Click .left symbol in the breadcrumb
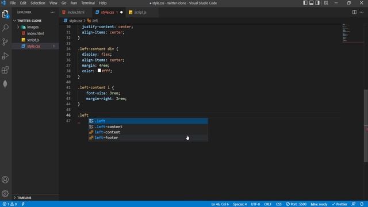The width and height of the screenshot is (368, 207). pos(95,21)
